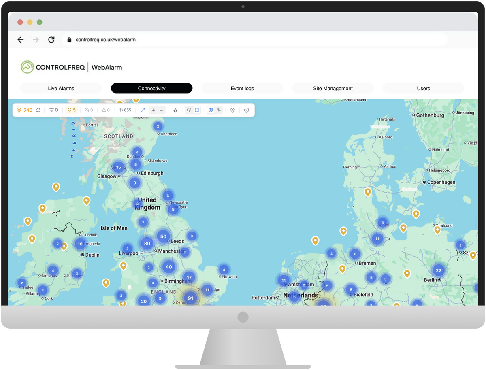The width and height of the screenshot is (486, 370).
Task: Open the filter counter showing 0
Action: [x=53, y=110]
